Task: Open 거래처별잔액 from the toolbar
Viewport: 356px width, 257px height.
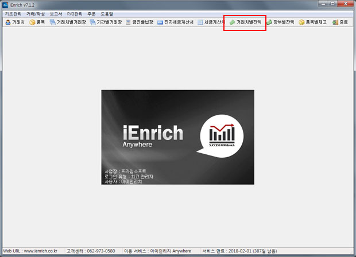Action: (x=245, y=22)
